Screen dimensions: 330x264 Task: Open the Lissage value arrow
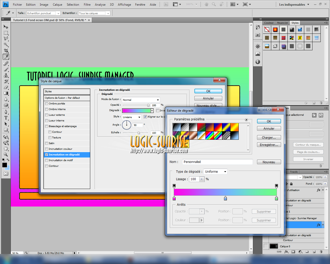[202, 179]
